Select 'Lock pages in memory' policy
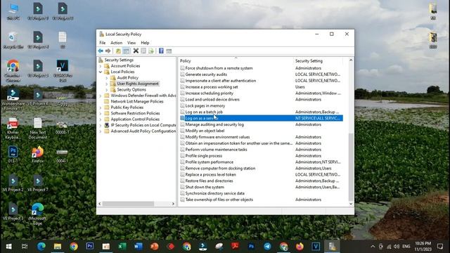This screenshot has height=253, width=450. coord(261,106)
